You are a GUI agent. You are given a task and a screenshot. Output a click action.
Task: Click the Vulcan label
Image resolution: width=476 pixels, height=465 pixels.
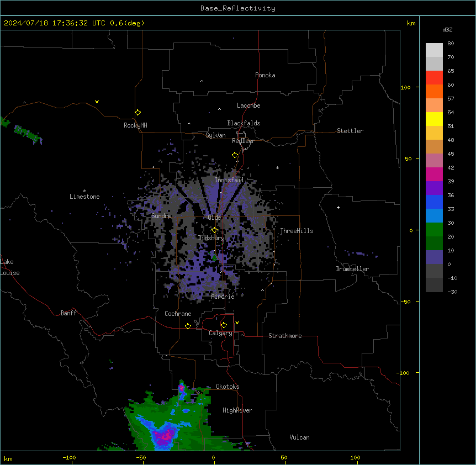[x=300, y=437]
